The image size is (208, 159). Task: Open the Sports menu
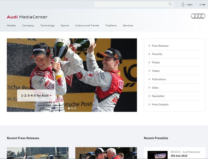click(x=65, y=25)
